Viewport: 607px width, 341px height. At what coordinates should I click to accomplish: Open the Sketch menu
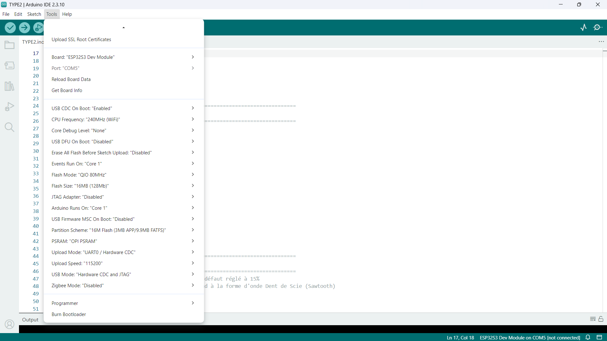tap(34, 14)
